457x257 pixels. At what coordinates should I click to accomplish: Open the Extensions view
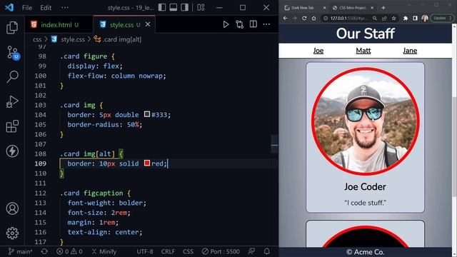click(12, 126)
